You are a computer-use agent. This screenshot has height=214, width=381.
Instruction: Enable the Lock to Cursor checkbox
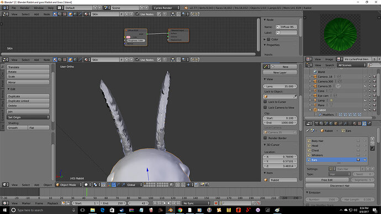tap(266, 102)
